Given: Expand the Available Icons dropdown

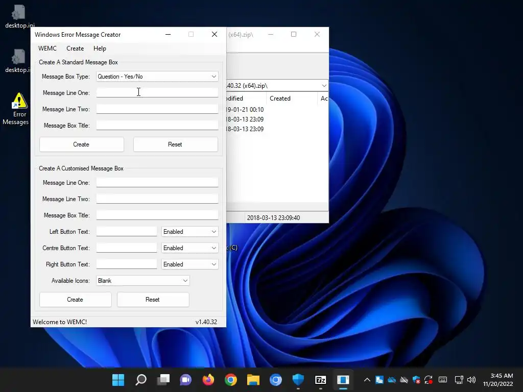Looking at the screenshot, I should coord(185,281).
